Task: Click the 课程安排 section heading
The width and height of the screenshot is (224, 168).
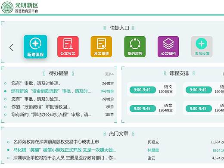Action: (179, 73)
